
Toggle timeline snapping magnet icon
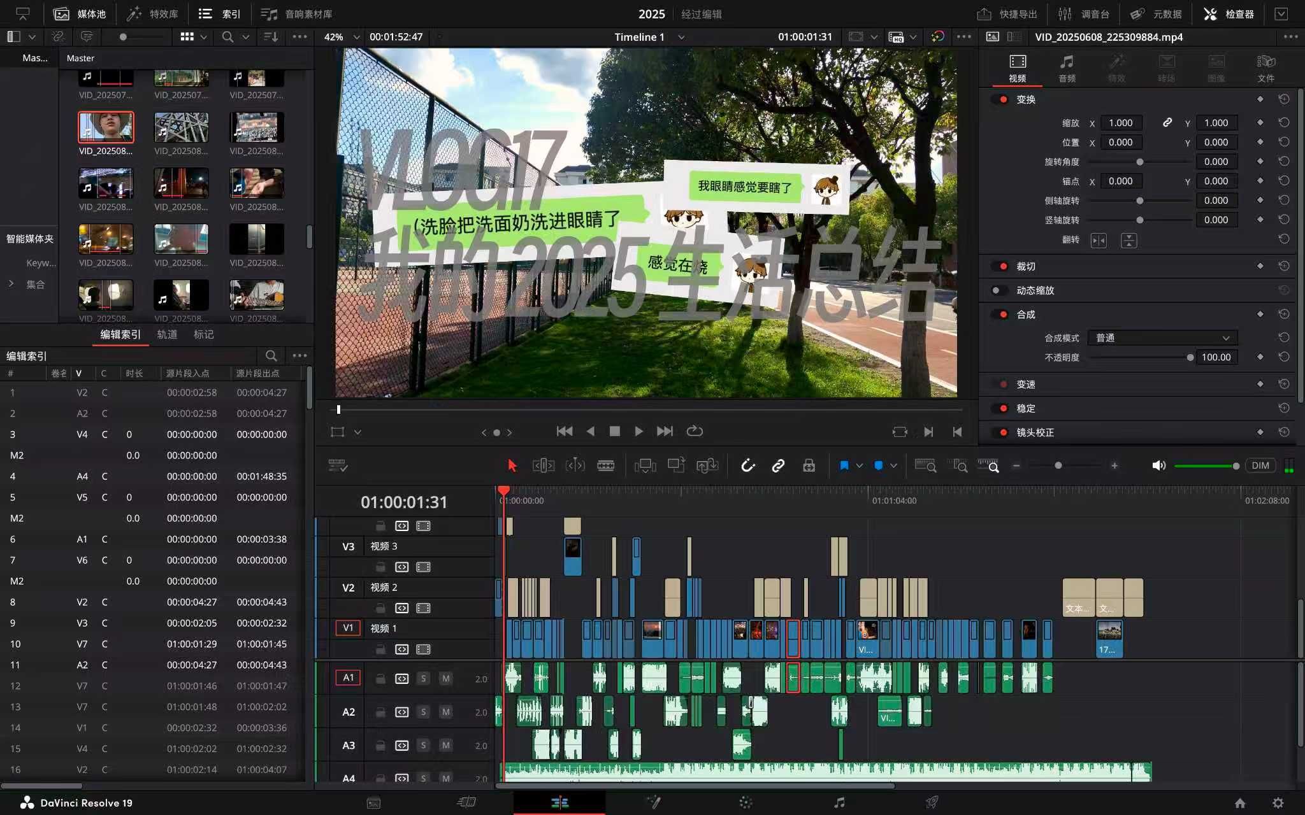coord(747,465)
